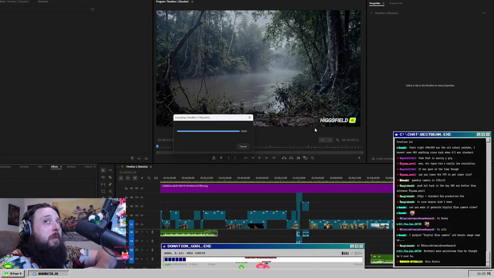This screenshot has width=494, height=278.
Task: Toggle timeline Snap magnet button
Action: click(x=128, y=178)
